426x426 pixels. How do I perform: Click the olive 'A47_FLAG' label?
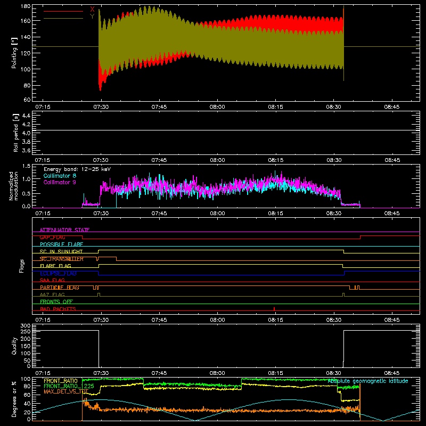pyautogui.click(x=52, y=294)
